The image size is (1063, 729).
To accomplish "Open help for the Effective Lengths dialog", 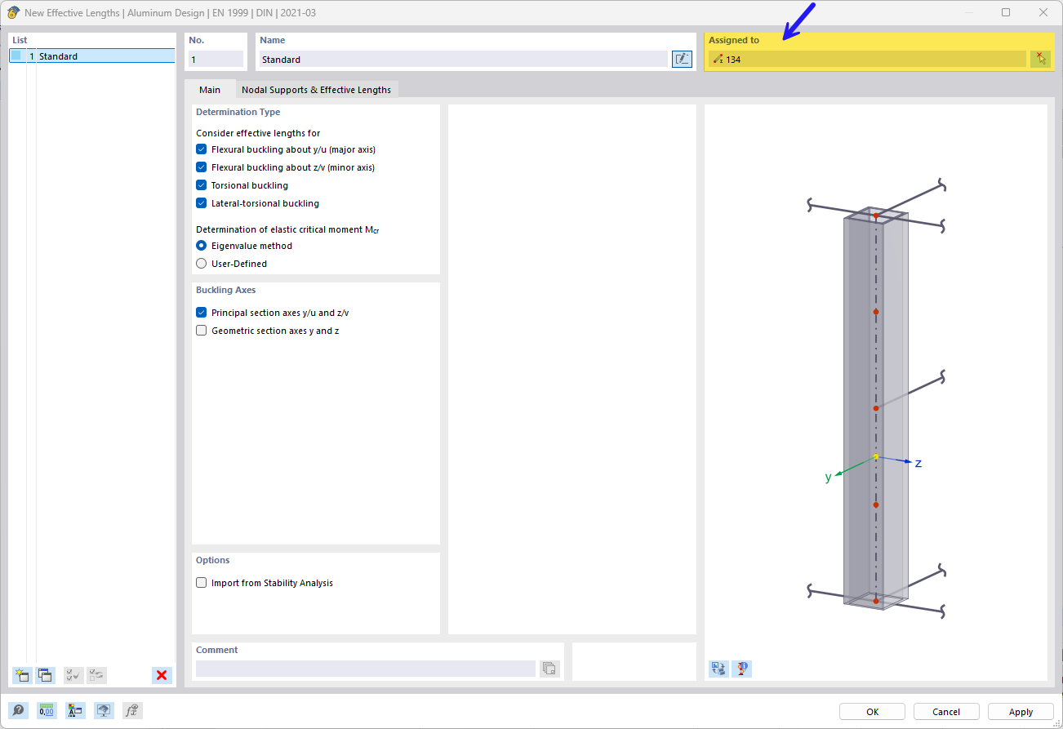I will pyautogui.click(x=18, y=710).
